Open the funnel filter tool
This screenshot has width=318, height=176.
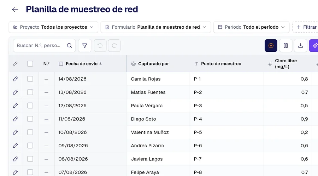point(84,46)
